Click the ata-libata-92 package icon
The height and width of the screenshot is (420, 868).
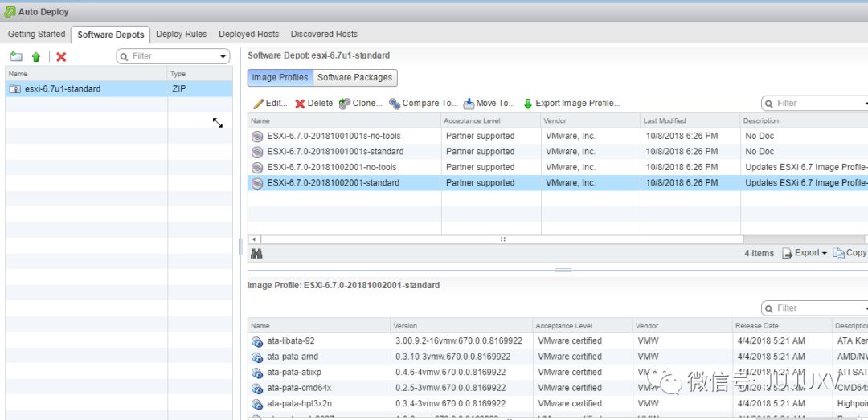(257, 341)
